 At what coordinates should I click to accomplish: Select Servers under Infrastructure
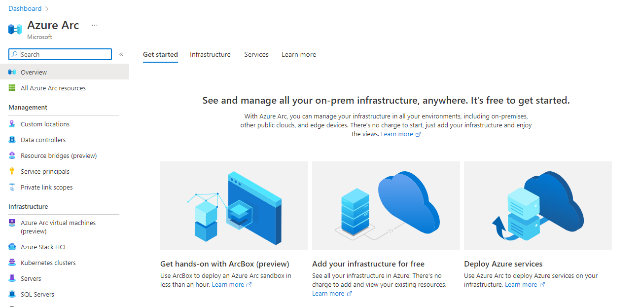tap(32, 278)
